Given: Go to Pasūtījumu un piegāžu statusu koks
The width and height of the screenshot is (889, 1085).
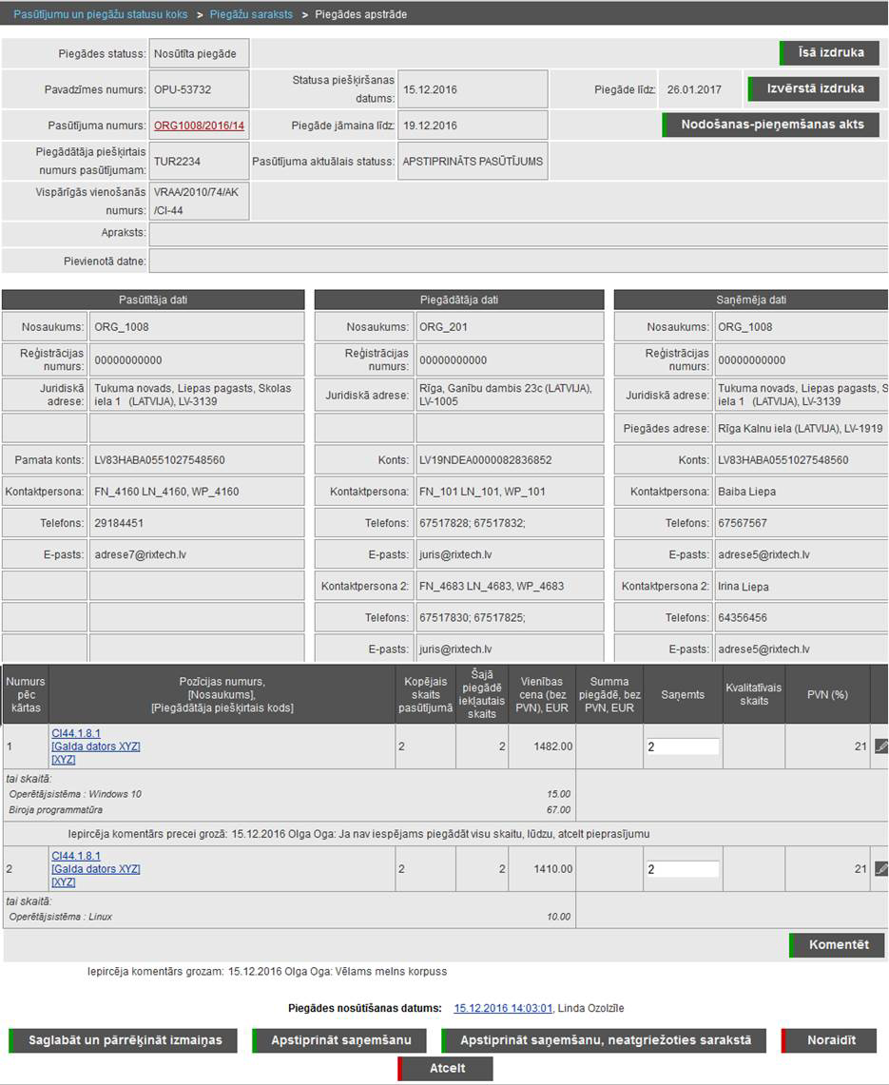Looking at the screenshot, I should (100, 15).
